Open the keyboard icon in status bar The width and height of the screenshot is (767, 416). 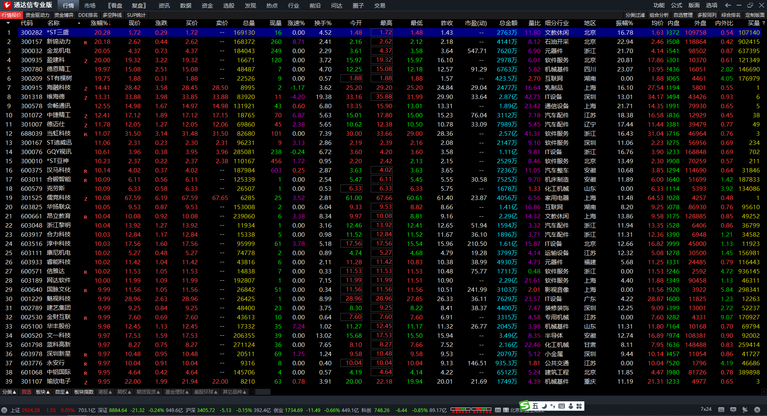721,410
